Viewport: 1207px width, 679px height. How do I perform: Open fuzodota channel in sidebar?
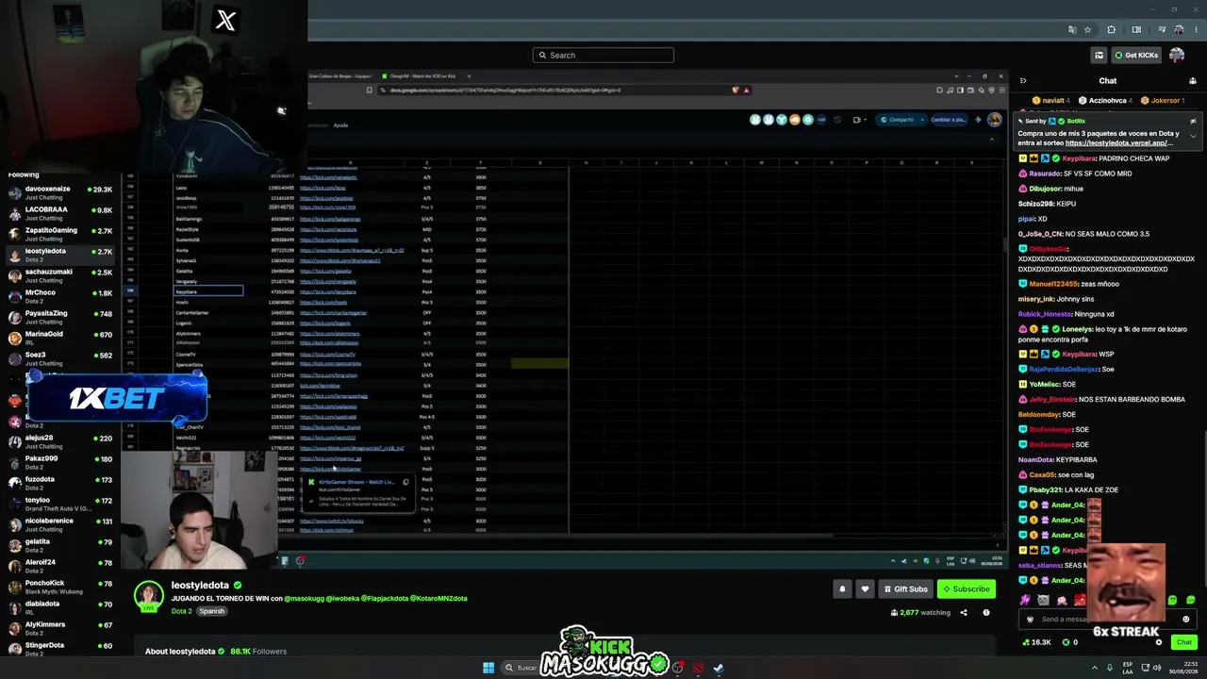tap(60, 483)
